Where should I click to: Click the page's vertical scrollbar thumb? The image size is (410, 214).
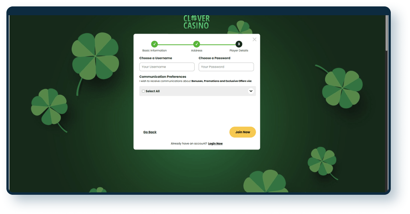(x=386, y=33)
